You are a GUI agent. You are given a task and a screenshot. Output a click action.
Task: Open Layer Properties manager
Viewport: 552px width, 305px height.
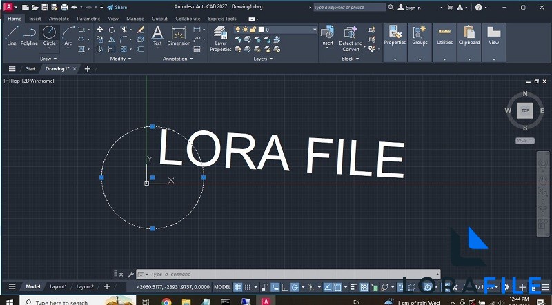tap(220, 39)
